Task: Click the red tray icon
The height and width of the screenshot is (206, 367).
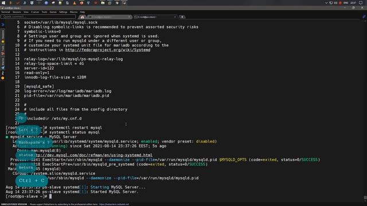Action: click(340, 3)
